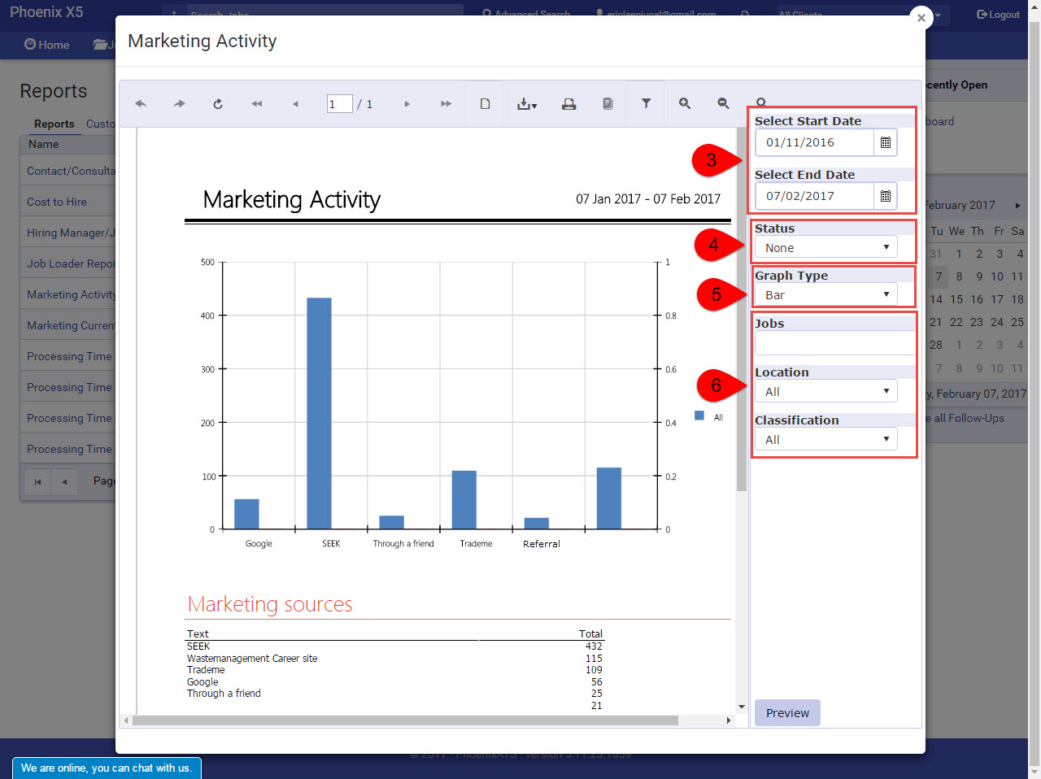1041x779 pixels.
Task: Open the online chat widget
Action: pyautogui.click(x=107, y=768)
